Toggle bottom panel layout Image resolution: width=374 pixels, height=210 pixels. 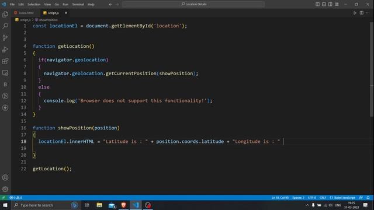coord(324,4)
